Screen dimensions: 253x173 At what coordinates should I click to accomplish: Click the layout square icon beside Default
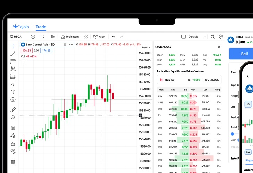click(183, 37)
